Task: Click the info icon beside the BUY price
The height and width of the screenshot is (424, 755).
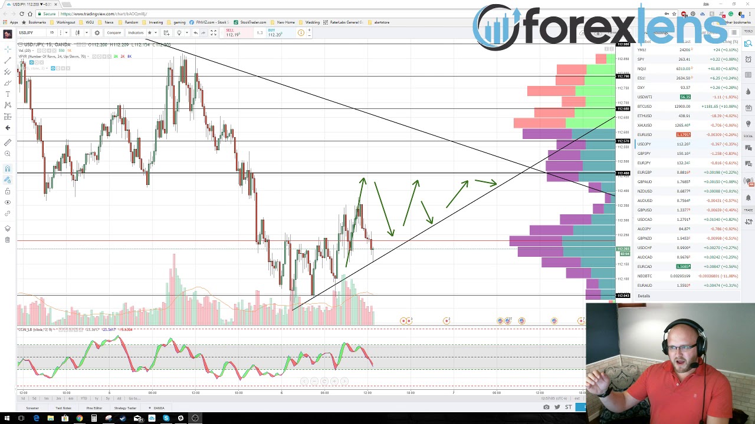Action: click(x=301, y=32)
